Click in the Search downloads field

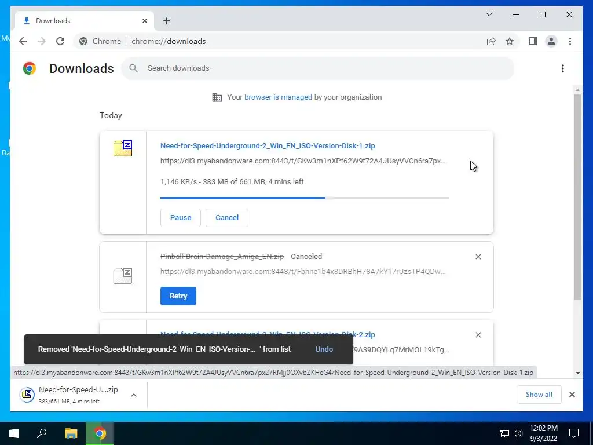pyautogui.click(x=318, y=68)
